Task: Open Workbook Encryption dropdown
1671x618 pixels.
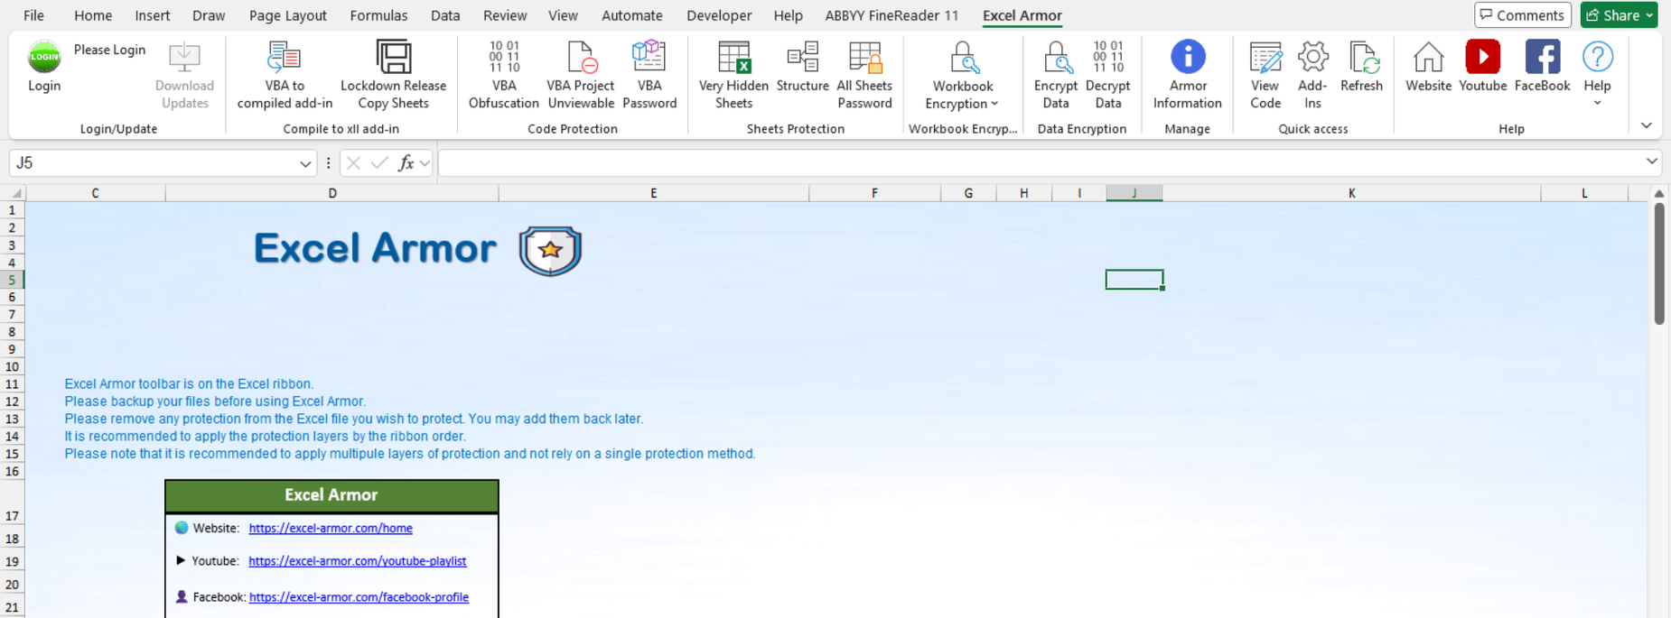Action: click(962, 75)
